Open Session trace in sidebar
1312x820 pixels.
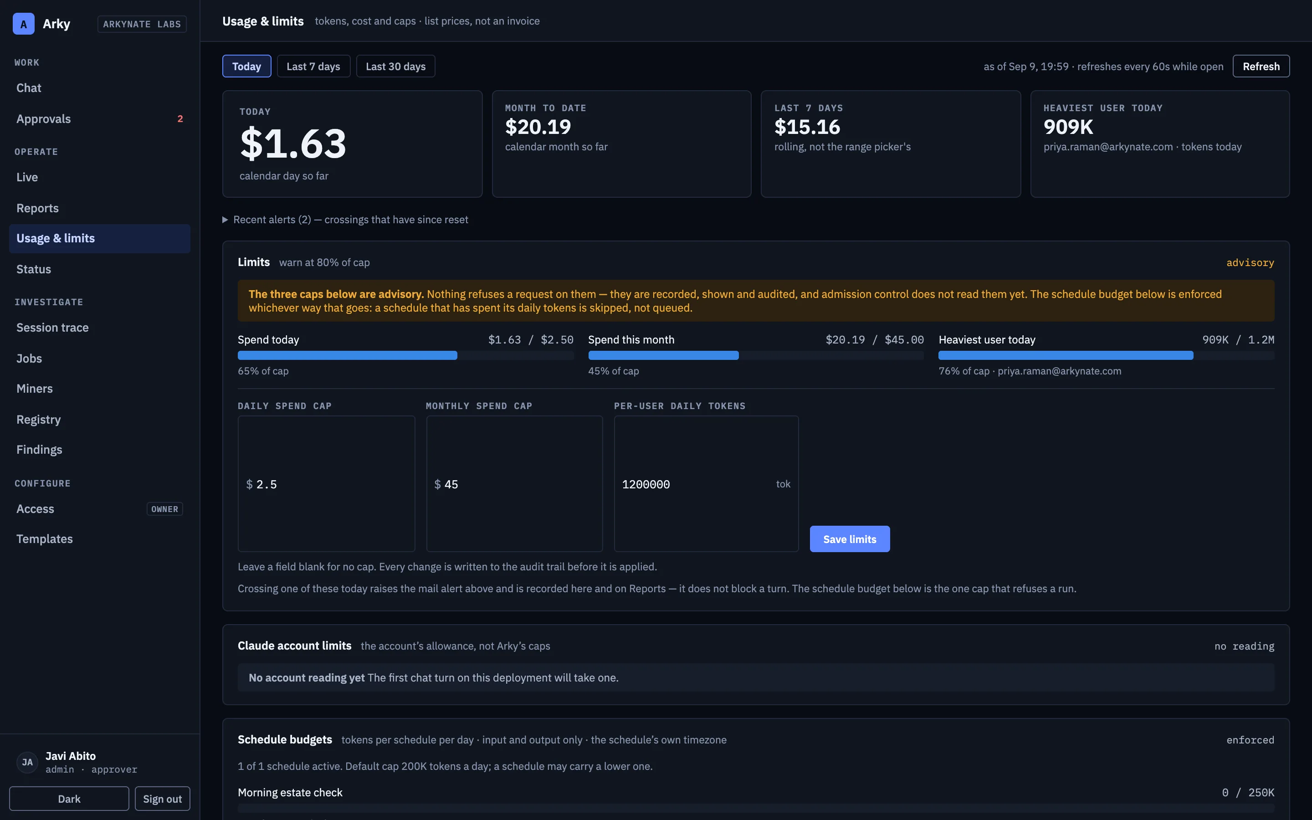(100, 328)
